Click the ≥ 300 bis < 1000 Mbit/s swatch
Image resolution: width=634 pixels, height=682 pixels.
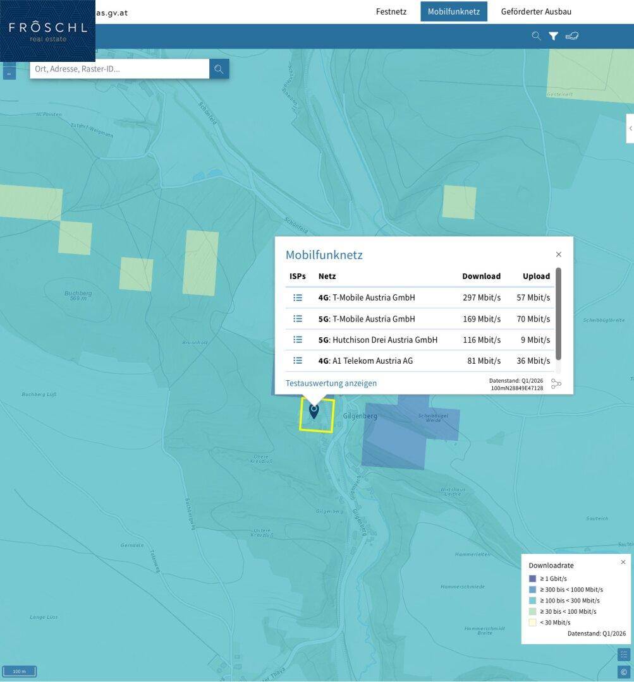tap(532, 589)
